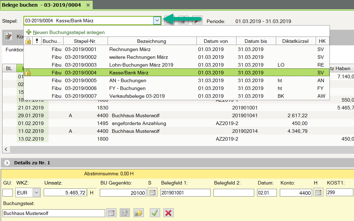
Task: Click document number 201902014
Action: [x=245, y=131]
